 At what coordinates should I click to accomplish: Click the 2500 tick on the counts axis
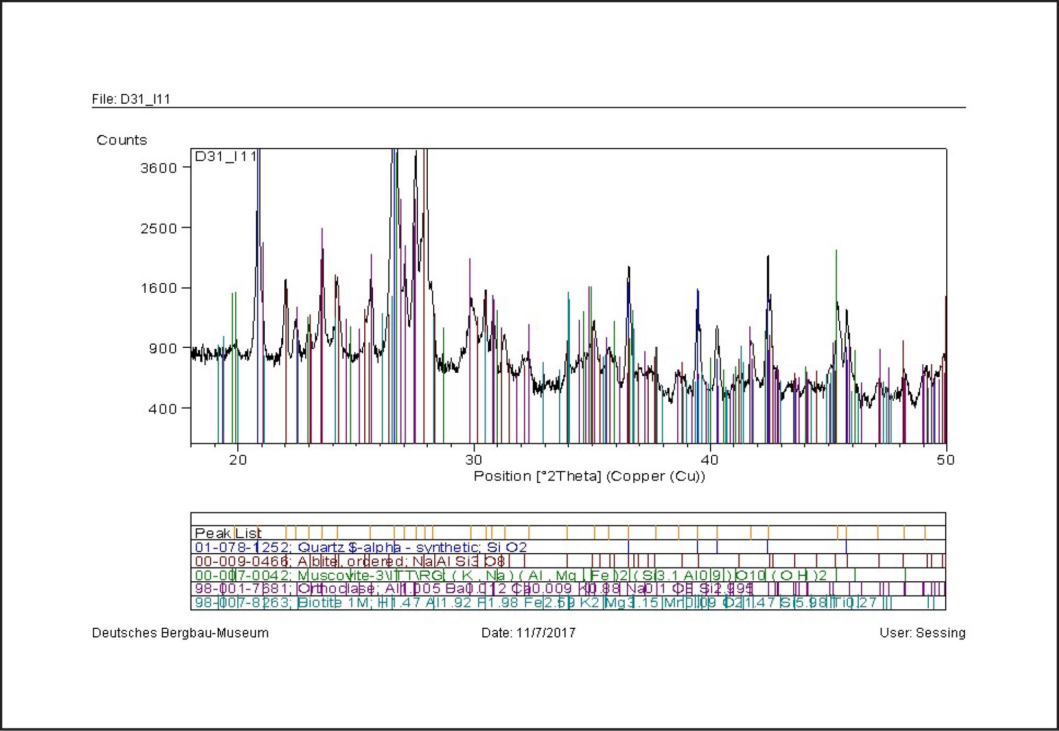[x=158, y=229]
